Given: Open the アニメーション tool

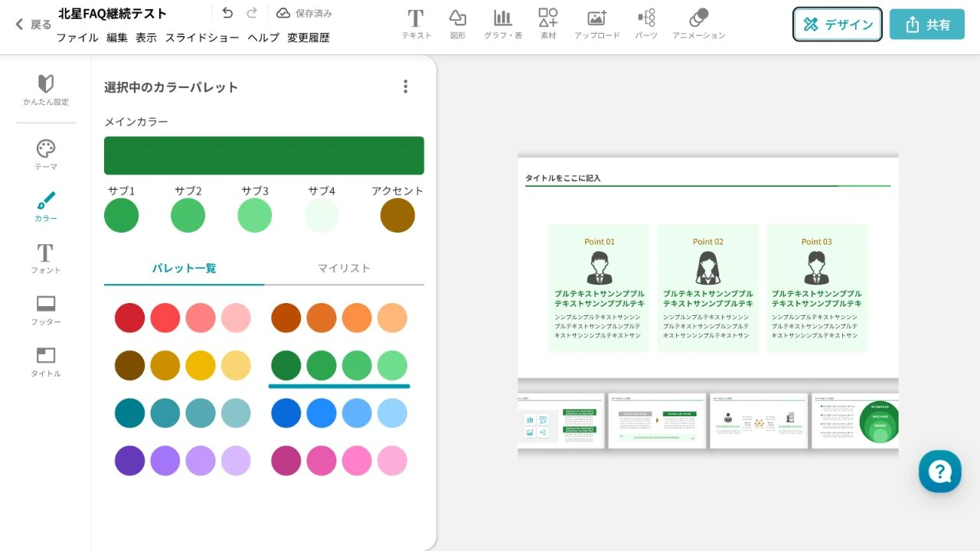Looking at the screenshot, I should 698,18.
